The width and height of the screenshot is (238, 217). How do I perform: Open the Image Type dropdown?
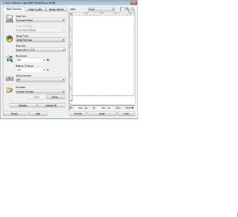pyautogui.click(x=40, y=40)
